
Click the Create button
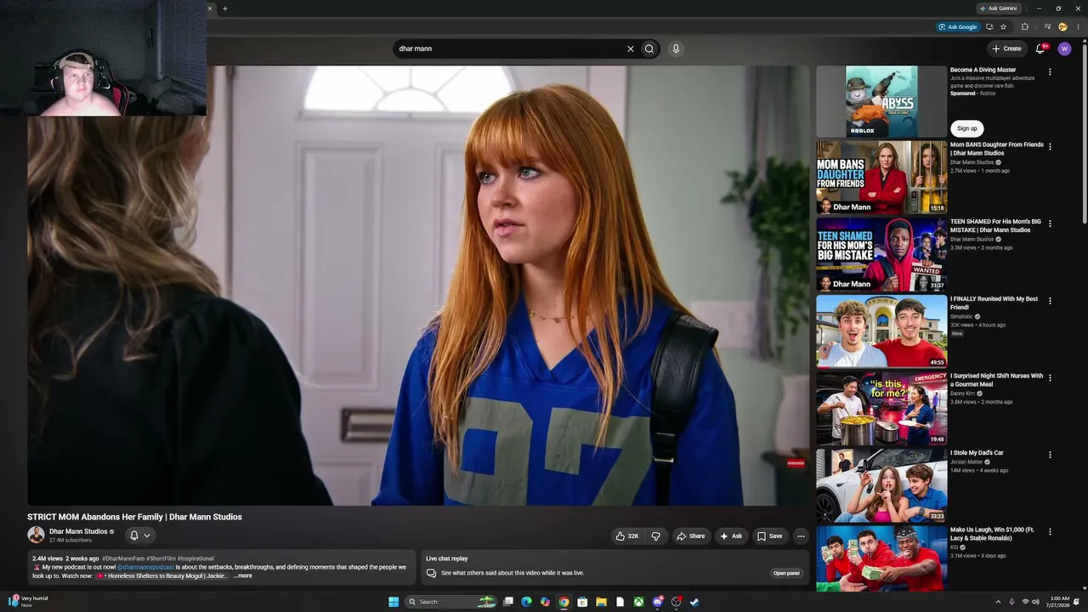point(1007,48)
